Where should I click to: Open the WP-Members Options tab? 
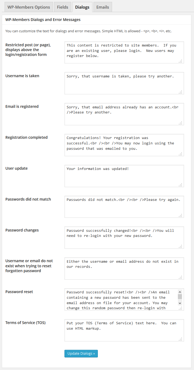pos(28,7)
